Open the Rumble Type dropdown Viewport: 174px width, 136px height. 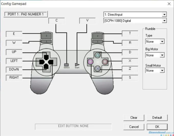(x=155, y=41)
